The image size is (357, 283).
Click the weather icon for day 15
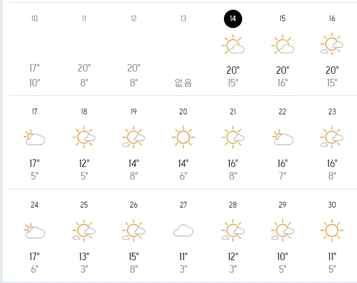tap(283, 44)
